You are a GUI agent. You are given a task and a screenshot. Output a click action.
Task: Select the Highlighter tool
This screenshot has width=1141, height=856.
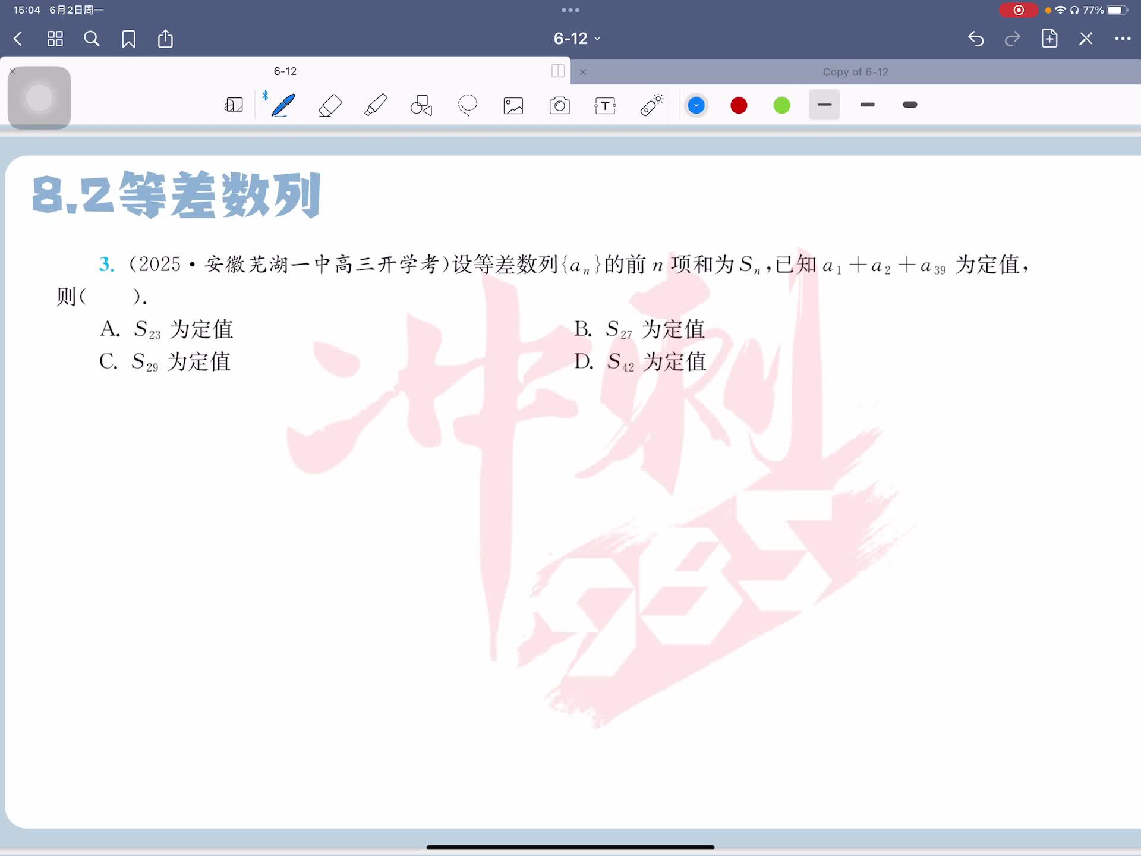376,105
